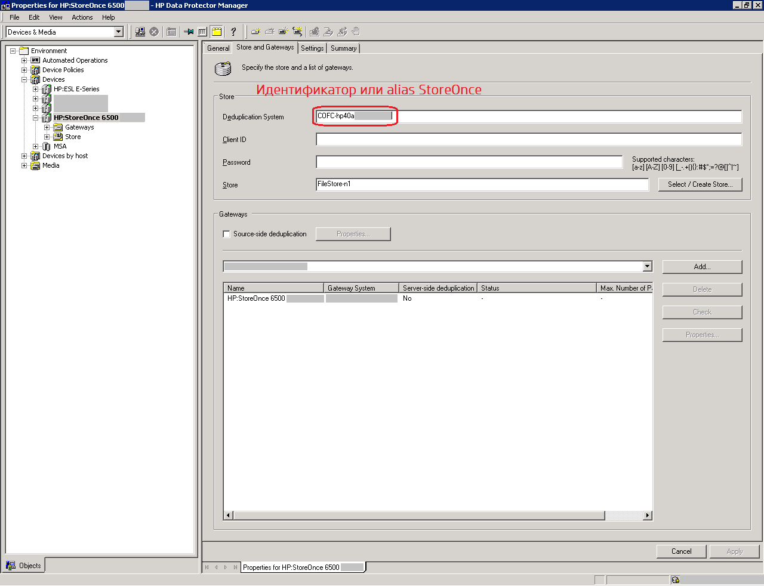This screenshot has height=586, width=764.
Task: Click the table grid view toolbar icon
Action: 202,32
